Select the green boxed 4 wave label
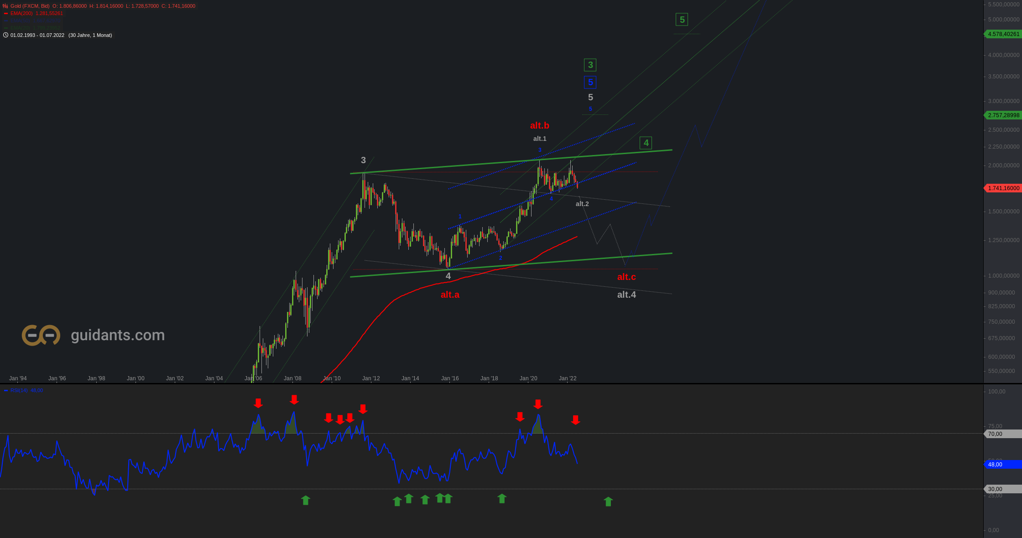Screen dimensions: 1022x538 click(646, 143)
